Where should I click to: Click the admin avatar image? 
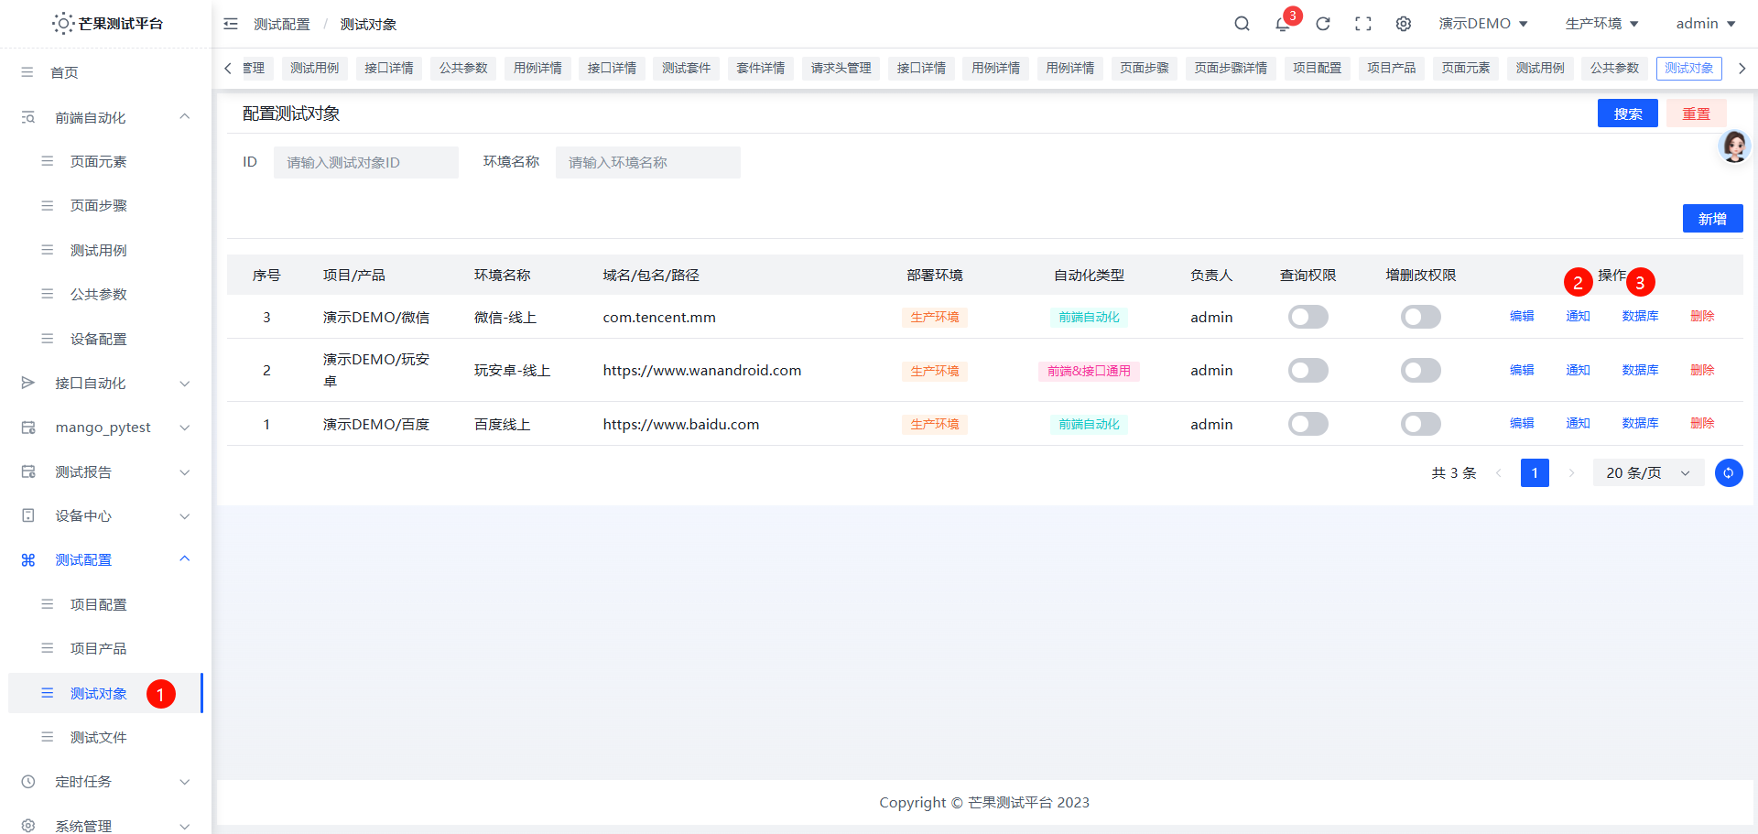tap(1735, 146)
